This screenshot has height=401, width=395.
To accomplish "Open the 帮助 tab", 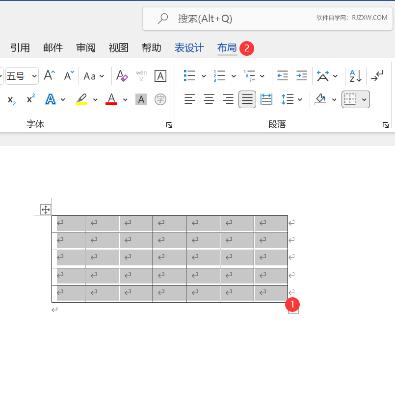I will point(152,48).
